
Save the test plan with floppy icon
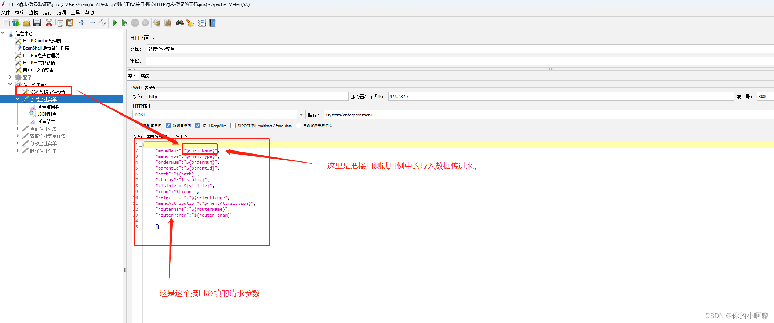click(37, 23)
